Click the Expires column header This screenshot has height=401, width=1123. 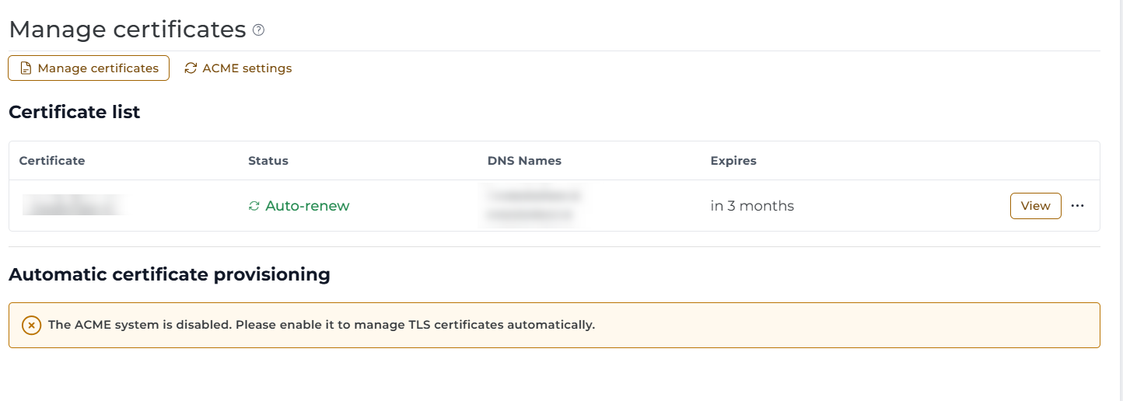click(733, 161)
